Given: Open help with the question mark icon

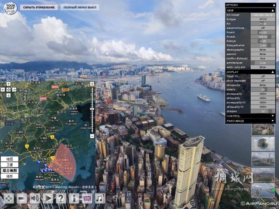Looking at the screenshot, I should 61,199.
